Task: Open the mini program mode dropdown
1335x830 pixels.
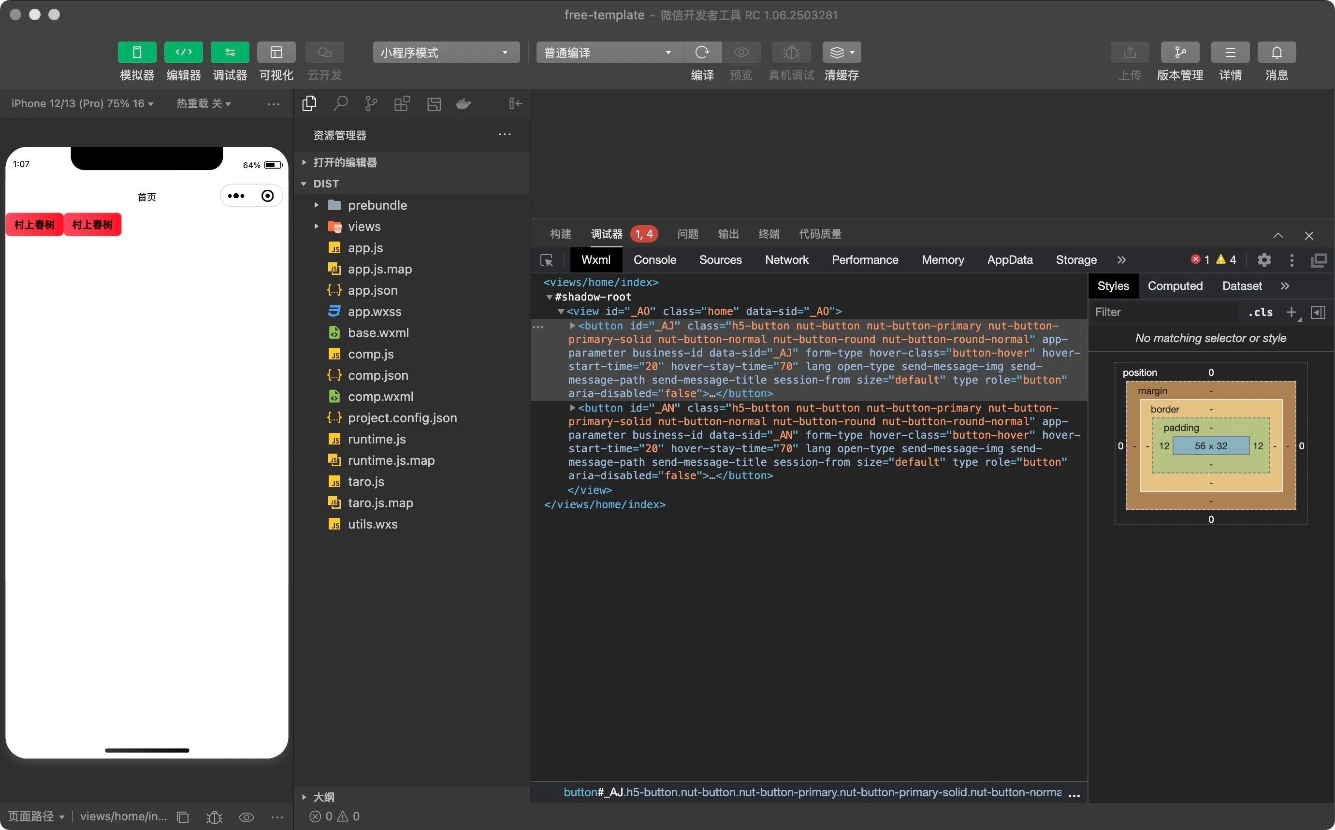Action: (x=445, y=52)
